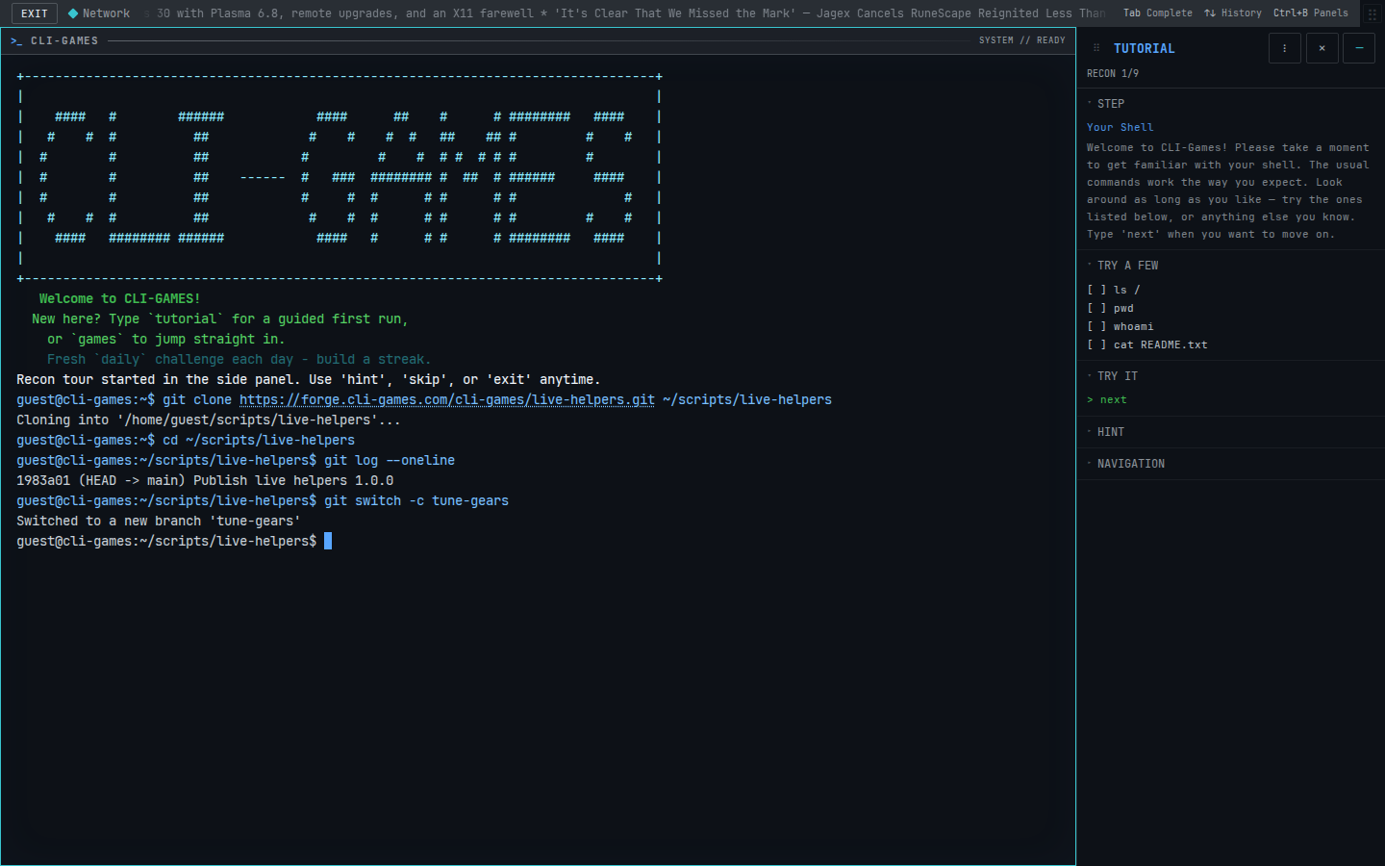The image size is (1385, 866).
Task: Click the terminal input cursor at the prompt
Action: 328,541
